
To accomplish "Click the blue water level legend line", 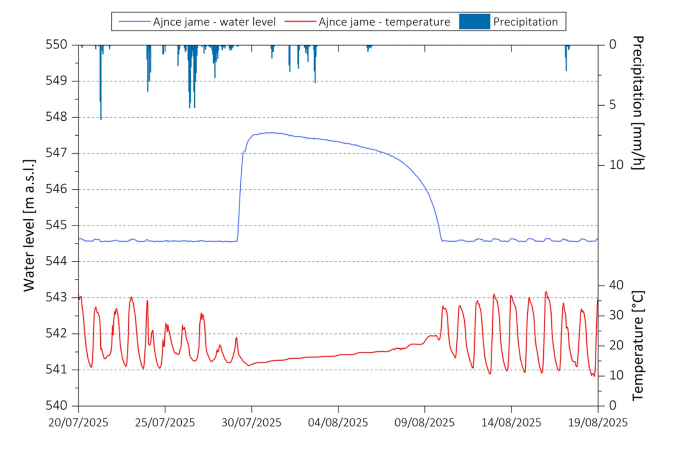I will click(x=134, y=22).
